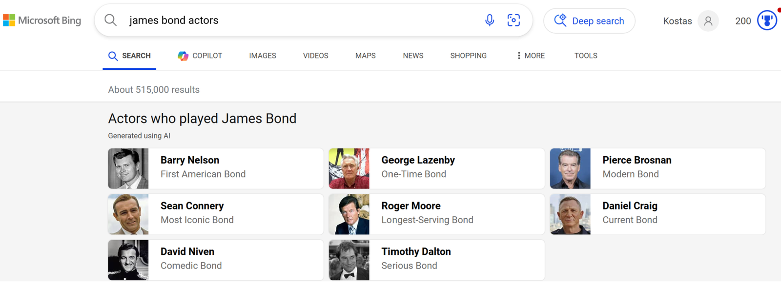
Task: Click the Kostas profile avatar icon
Action: click(x=708, y=21)
